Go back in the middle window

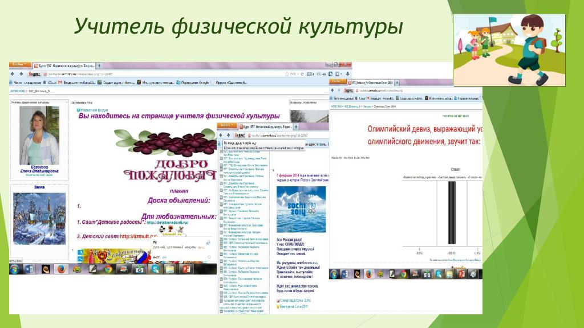221,136
